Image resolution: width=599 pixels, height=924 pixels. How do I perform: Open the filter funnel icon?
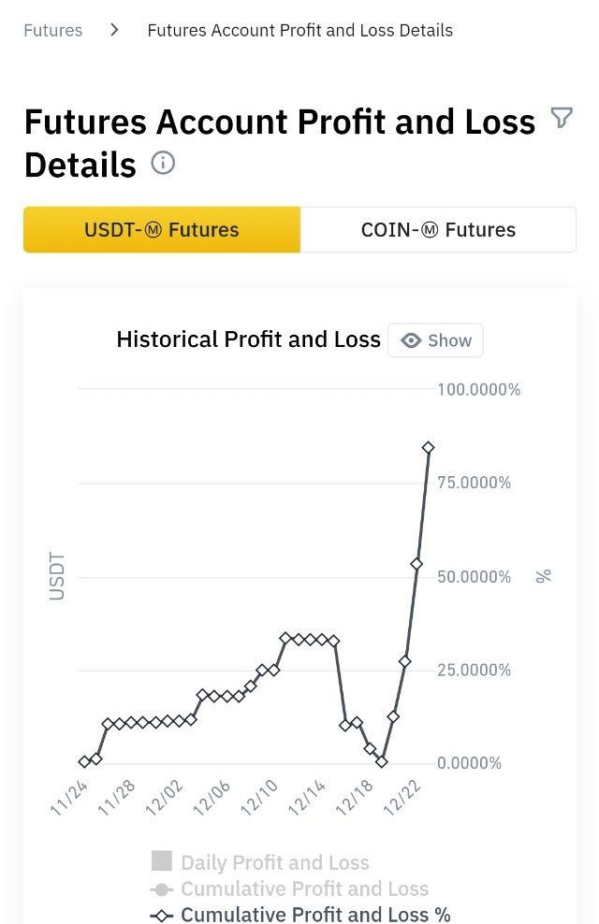tap(562, 117)
